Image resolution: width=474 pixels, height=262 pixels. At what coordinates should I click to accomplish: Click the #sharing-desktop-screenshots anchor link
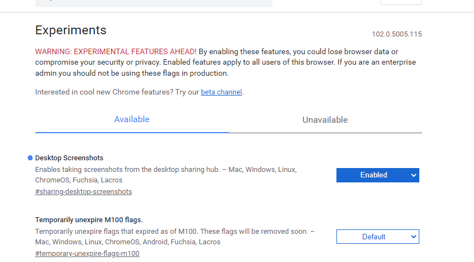pos(83,192)
